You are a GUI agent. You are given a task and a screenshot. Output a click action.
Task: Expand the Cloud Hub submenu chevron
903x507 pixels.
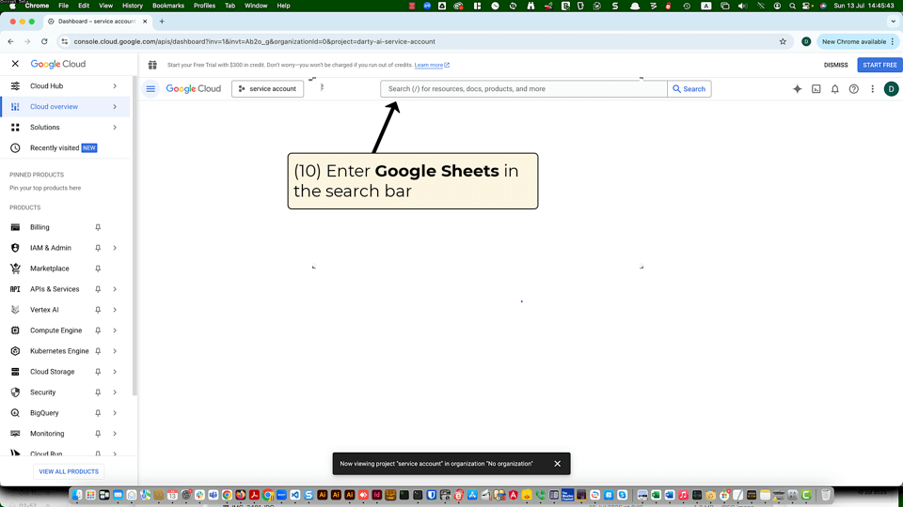[115, 85]
